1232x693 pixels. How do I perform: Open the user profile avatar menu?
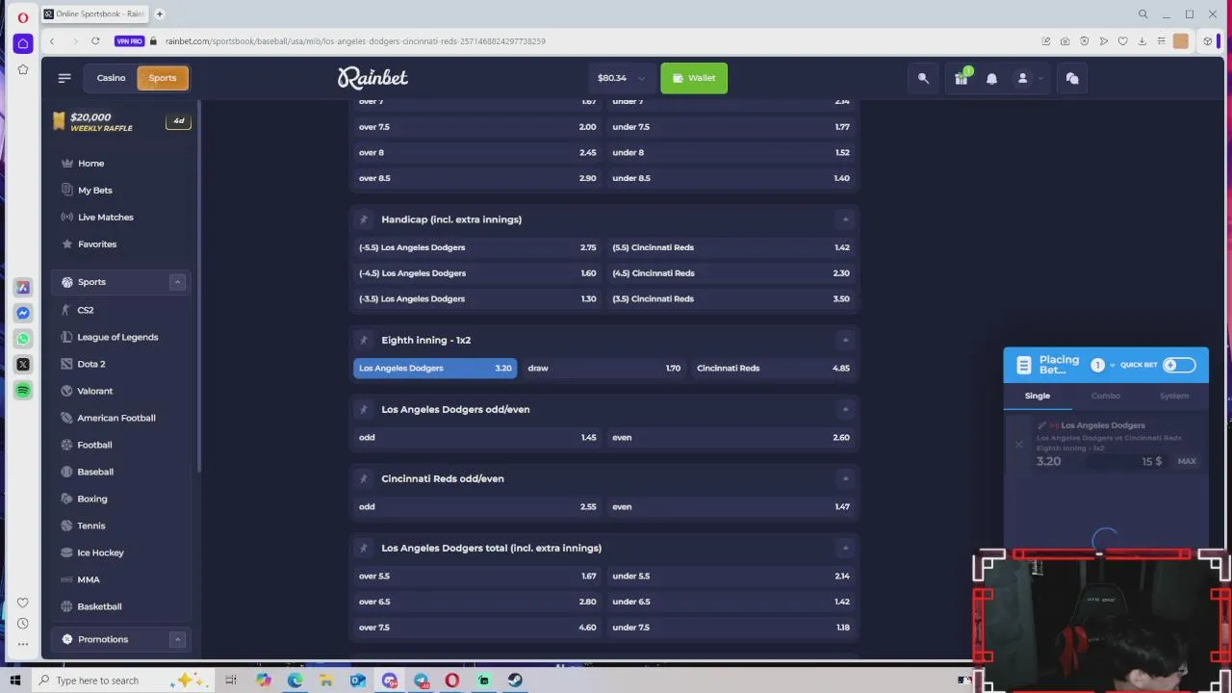(x=1022, y=78)
